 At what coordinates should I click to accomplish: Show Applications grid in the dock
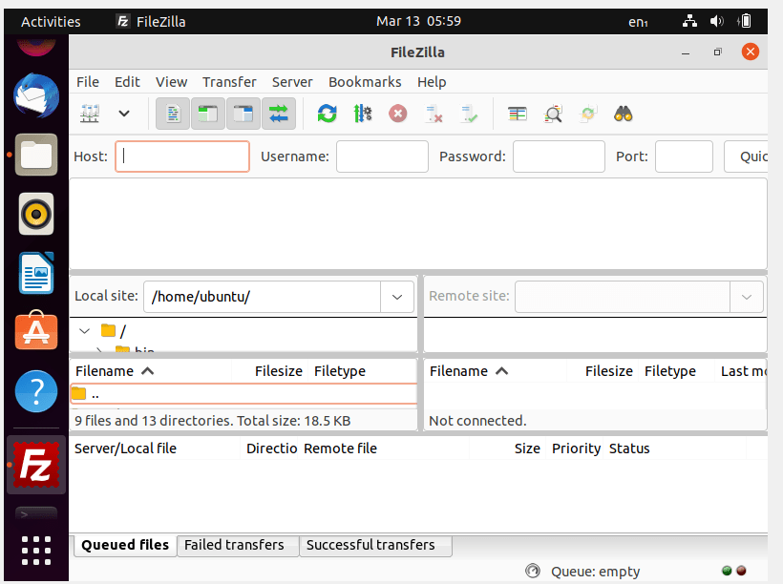point(36,551)
